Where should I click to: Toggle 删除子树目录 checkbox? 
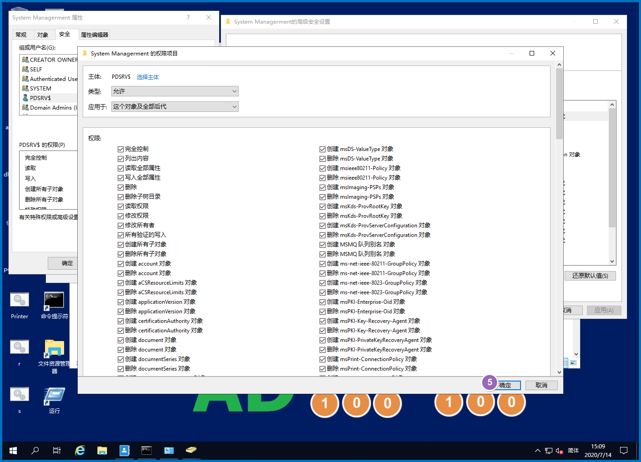point(120,197)
